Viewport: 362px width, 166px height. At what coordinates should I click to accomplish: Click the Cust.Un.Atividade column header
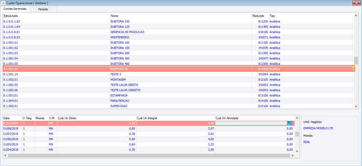click(x=255, y=118)
